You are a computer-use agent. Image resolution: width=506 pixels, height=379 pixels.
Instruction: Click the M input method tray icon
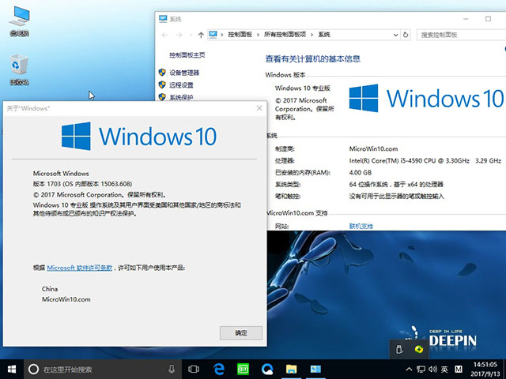[459, 370]
